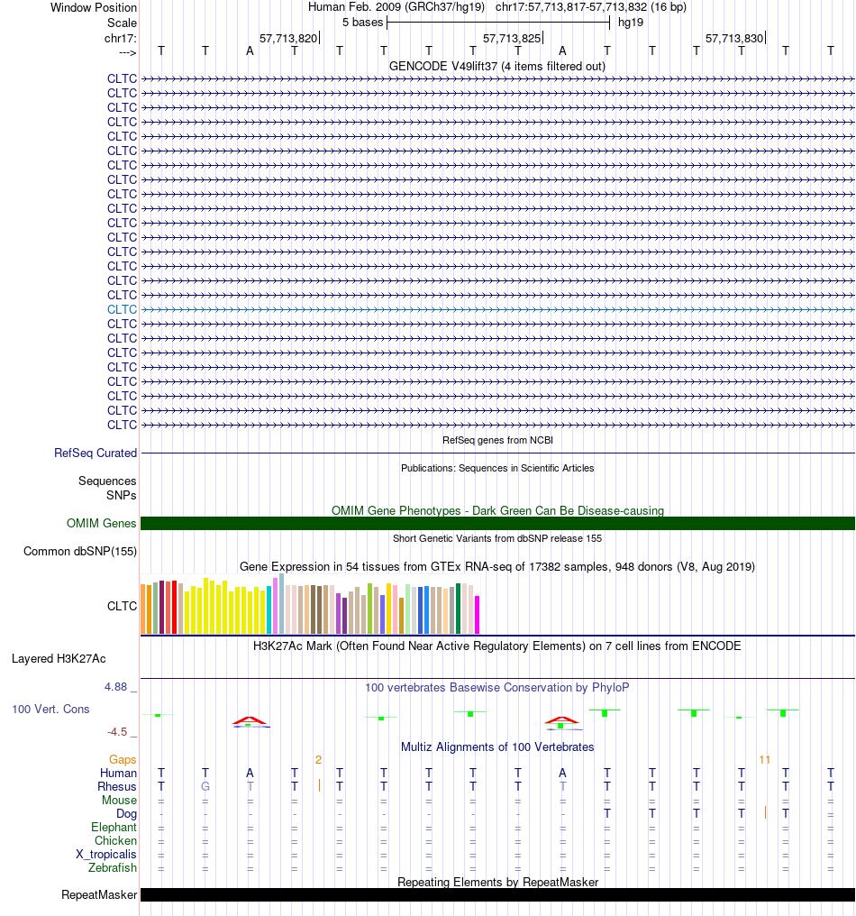The height and width of the screenshot is (916, 856).
Task: Open the OMIM Gene Phenotypes track title
Action: [x=497, y=510]
